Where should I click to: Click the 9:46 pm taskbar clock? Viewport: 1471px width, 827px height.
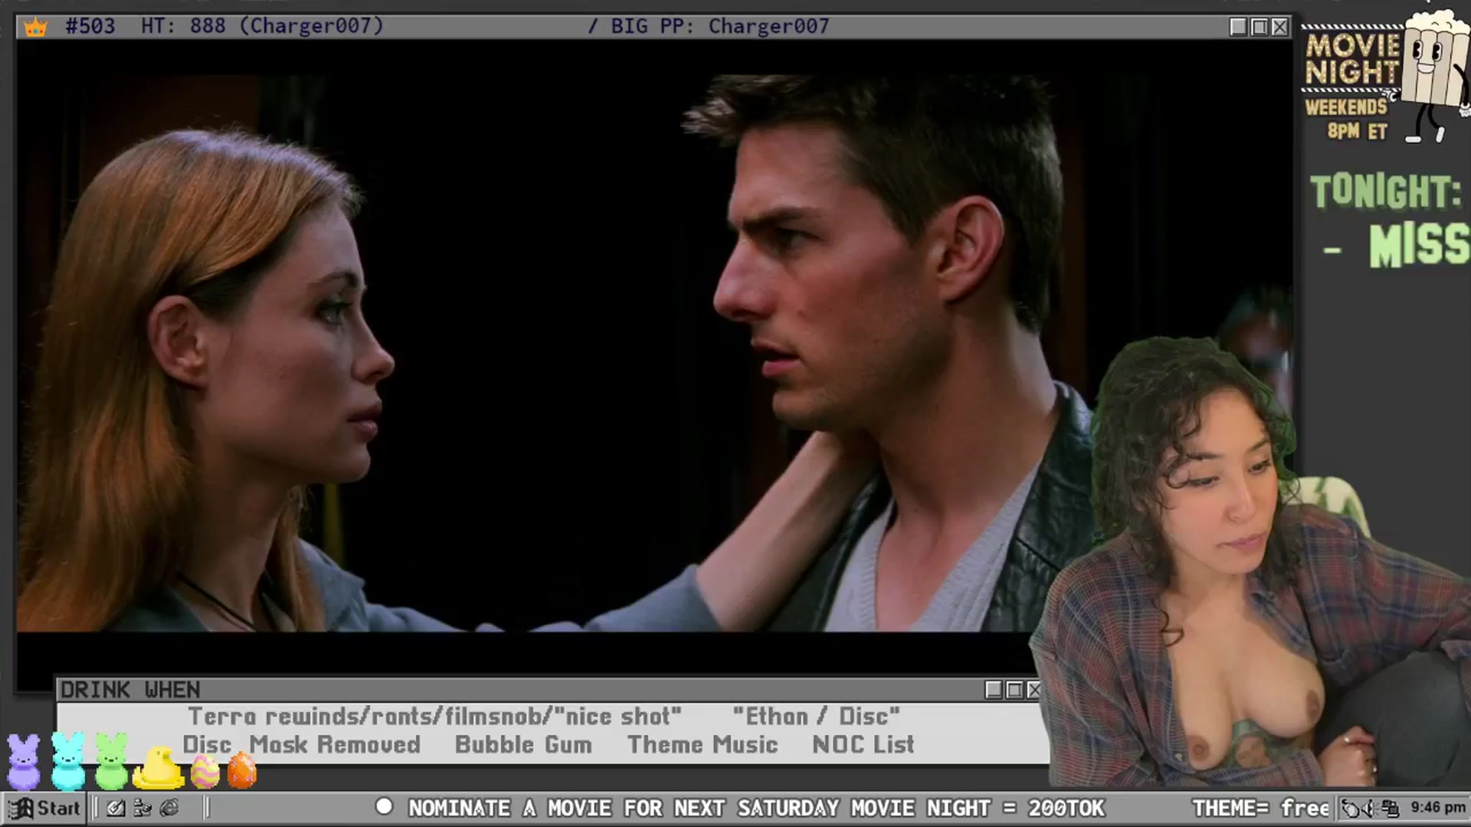1437,808
